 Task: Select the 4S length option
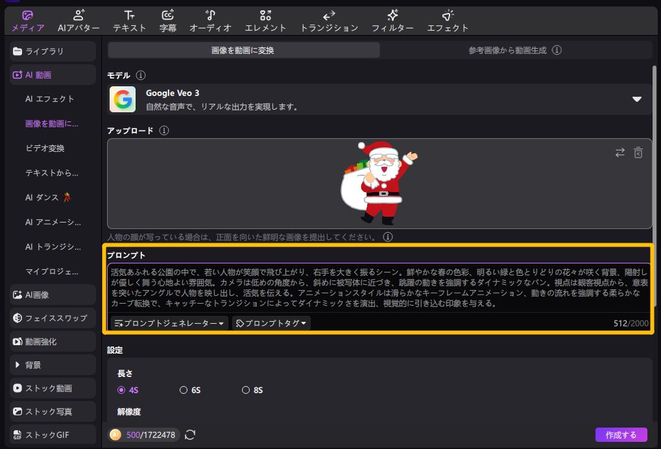click(121, 390)
